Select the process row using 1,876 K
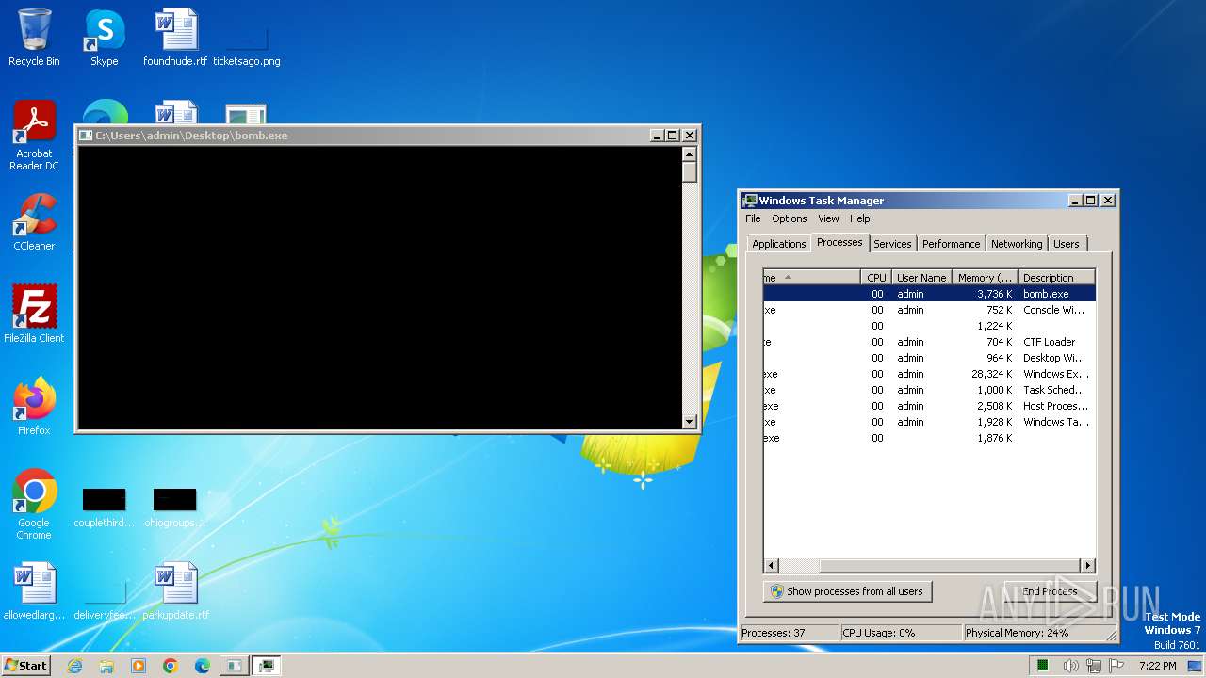 click(x=929, y=438)
